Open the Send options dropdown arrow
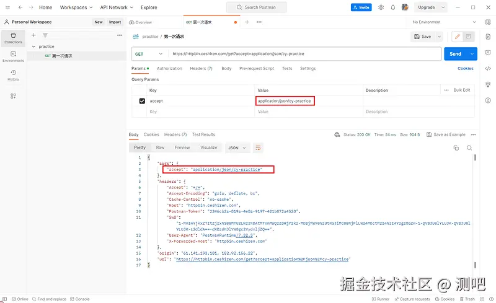496x303 pixels. point(472,54)
